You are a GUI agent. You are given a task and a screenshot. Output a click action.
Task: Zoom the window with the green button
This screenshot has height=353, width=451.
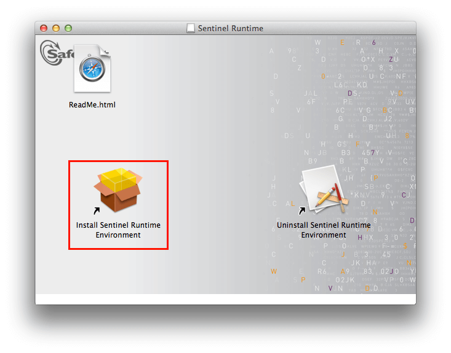[68, 28]
